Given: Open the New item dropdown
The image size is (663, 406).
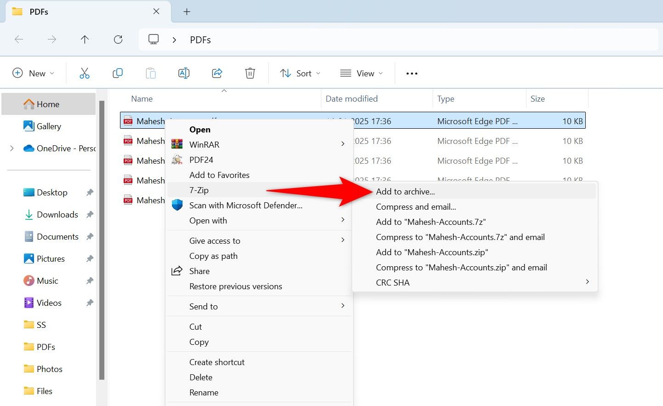Looking at the screenshot, I should (x=33, y=73).
